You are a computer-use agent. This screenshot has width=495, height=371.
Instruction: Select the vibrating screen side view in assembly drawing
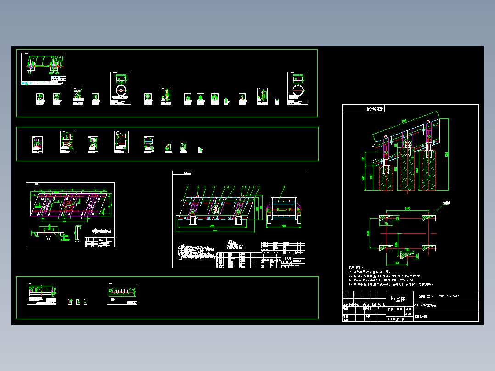(219, 210)
